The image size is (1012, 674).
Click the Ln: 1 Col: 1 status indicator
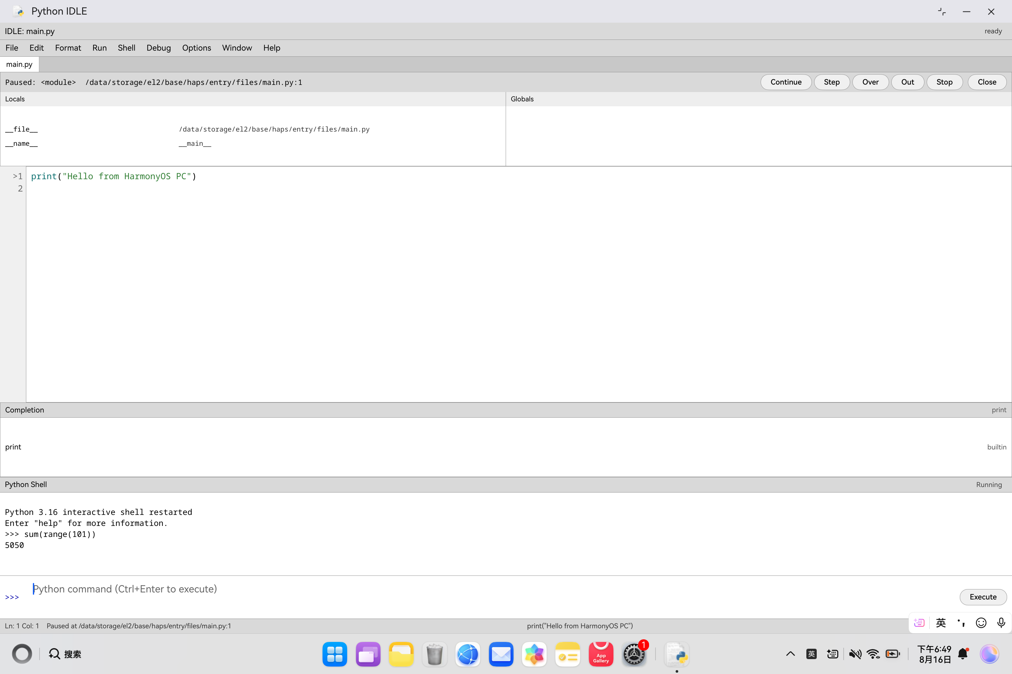tap(22, 626)
